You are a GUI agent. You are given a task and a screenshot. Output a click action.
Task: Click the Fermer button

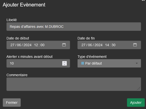[12, 103]
